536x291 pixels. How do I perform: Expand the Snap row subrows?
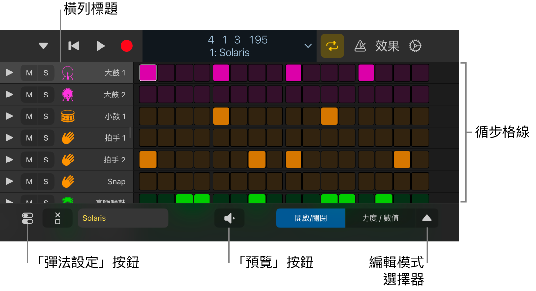tap(9, 181)
